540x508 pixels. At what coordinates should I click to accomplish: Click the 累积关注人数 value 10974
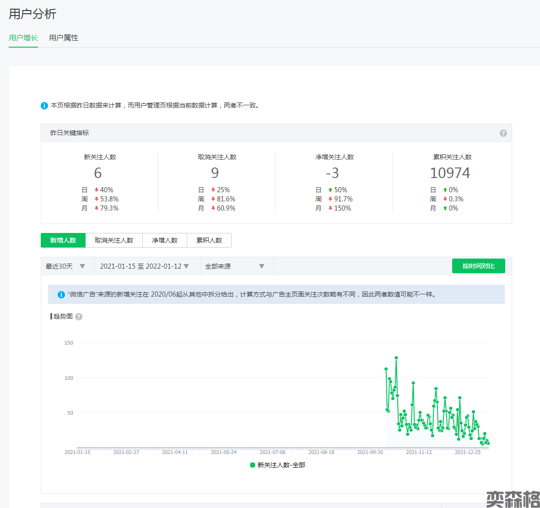click(x=450, y=173)
